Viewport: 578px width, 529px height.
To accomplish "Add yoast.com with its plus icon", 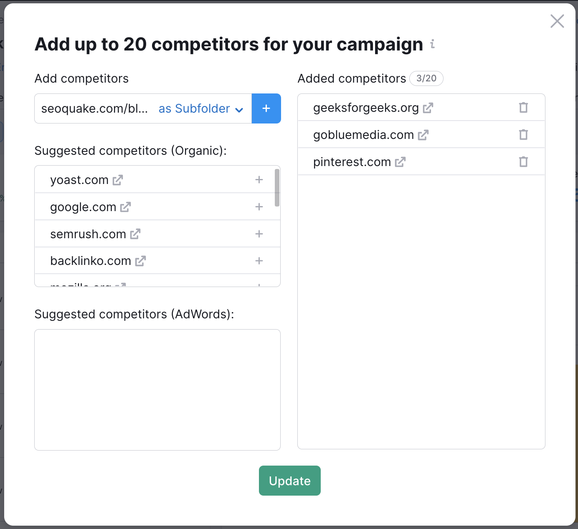I will tap(259, 179).
